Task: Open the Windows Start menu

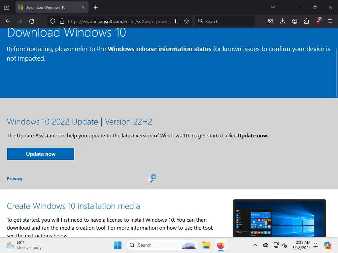Action: tap(118, 245)
